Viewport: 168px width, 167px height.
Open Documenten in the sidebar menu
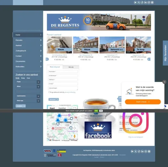28,61
